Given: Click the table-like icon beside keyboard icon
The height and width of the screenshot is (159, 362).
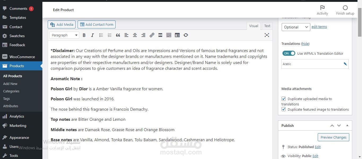Looking at the screenshot, I should tap(177, 35).
